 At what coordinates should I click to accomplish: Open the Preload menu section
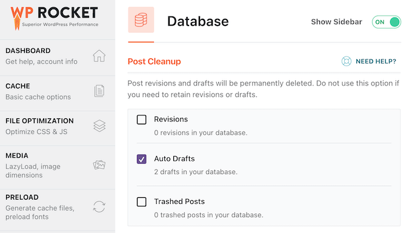(58, 210)
